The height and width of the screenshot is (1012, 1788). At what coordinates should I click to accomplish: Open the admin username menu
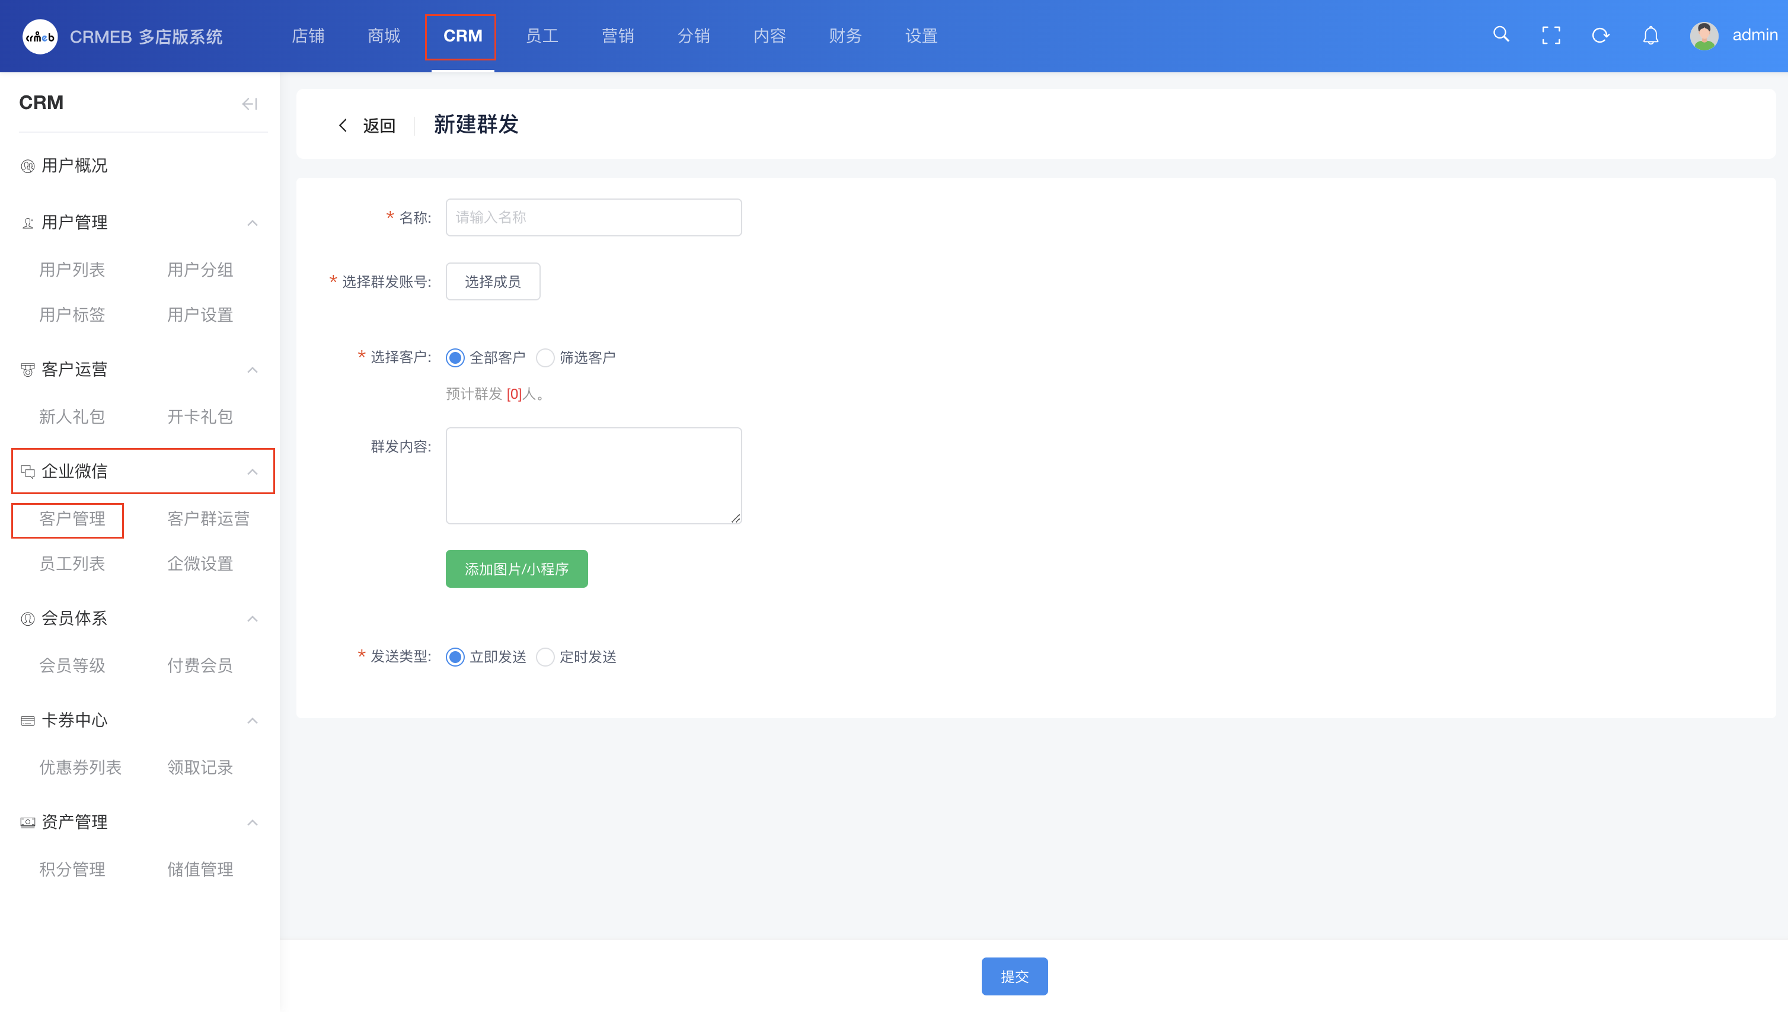(1755, 35)
